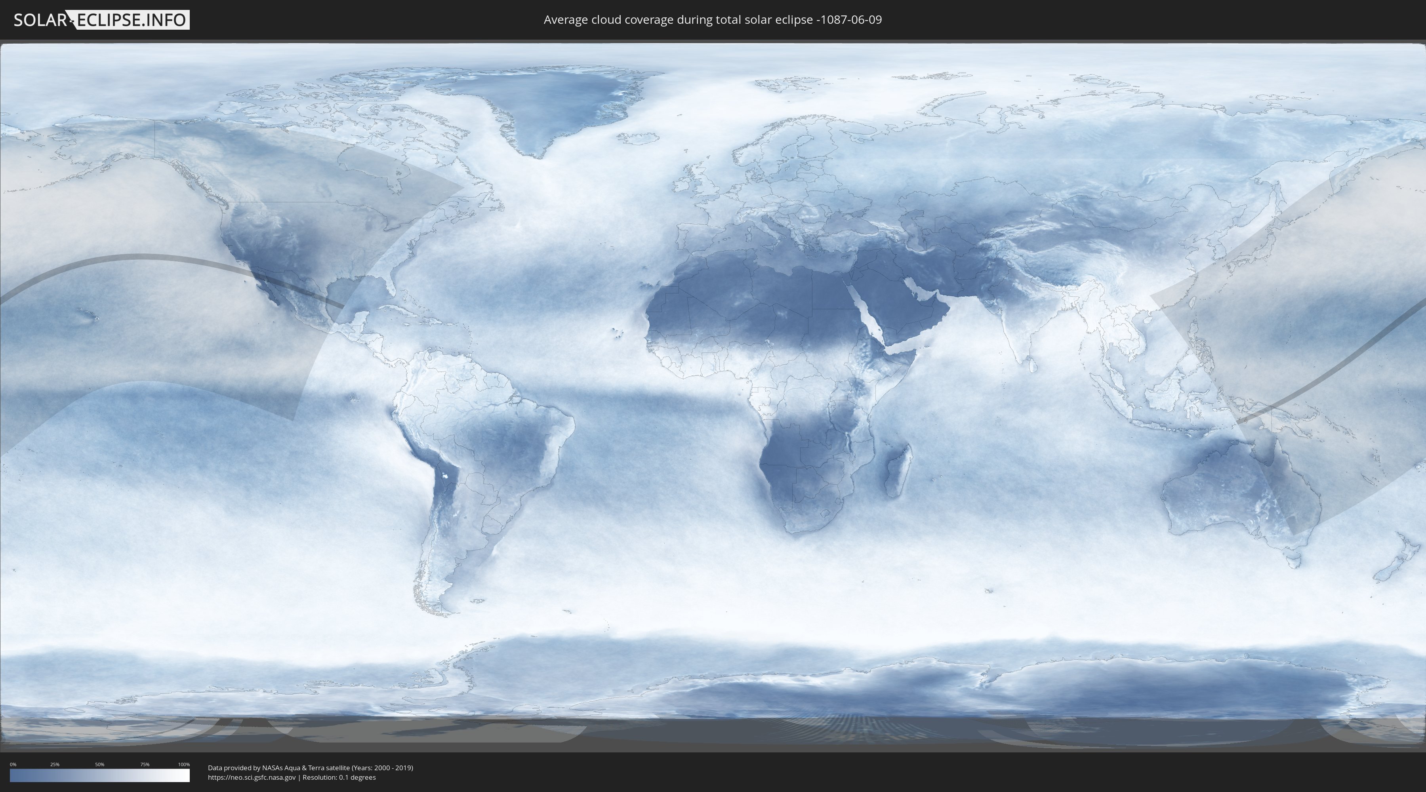Click the SOLAR-ECLIPSE.INFO logo

(101, 20)
